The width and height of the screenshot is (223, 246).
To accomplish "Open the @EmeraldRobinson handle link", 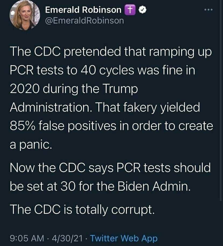I will click(x=85, y=20).
